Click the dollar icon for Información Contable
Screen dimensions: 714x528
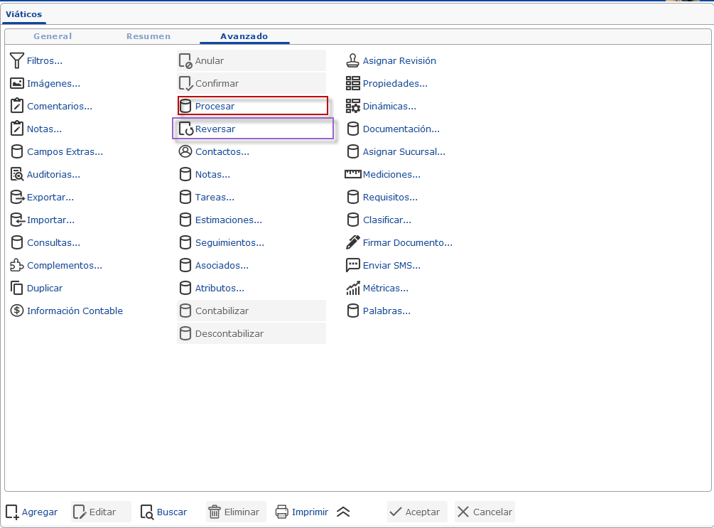[x=17, y=311]
